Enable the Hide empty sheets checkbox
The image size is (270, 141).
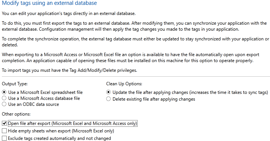pyautogui.click(x=4, y=131)
